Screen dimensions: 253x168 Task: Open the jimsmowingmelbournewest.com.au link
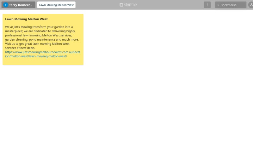(x=43, y=54)
